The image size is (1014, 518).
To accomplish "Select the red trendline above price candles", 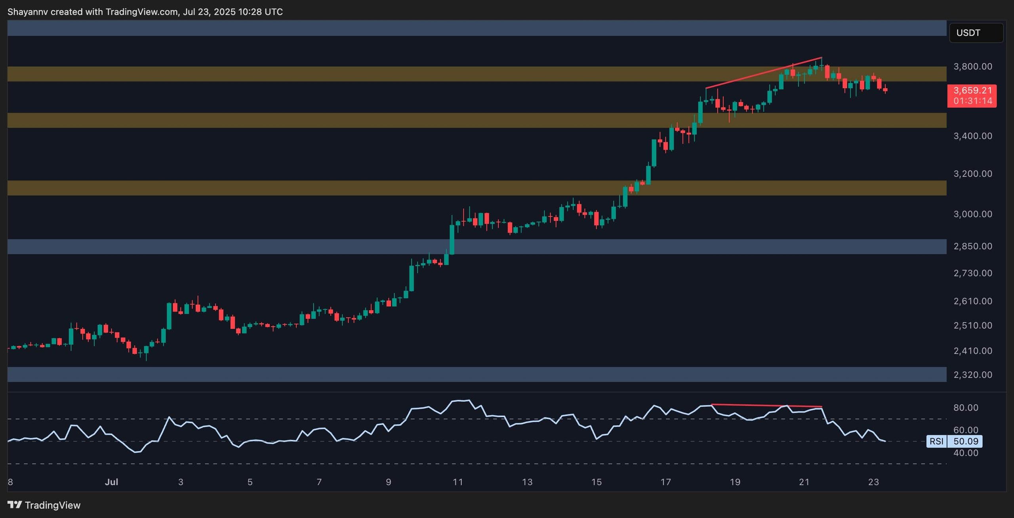I will pyautogui.click(x=763, y=73).
